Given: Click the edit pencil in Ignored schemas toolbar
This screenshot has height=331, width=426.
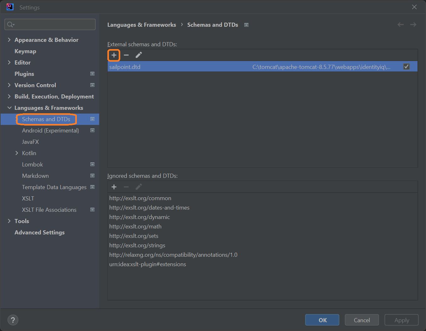Looking at the screenshot, I should pos(139,187).
